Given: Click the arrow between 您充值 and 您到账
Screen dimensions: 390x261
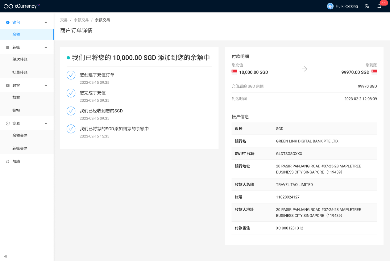Looking at the screenshot, I should click(x=305, y=69).
